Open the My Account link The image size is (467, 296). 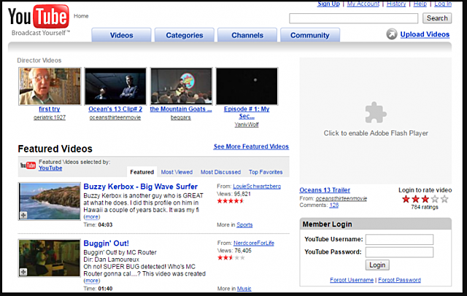[363, 4]
